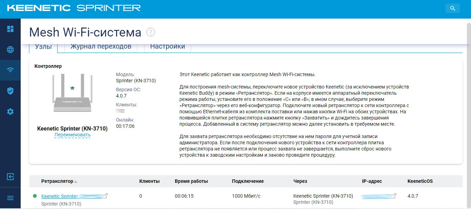471x209 pixels.
Task: Open the help question mark next to the title
Action: pos(151,32)
